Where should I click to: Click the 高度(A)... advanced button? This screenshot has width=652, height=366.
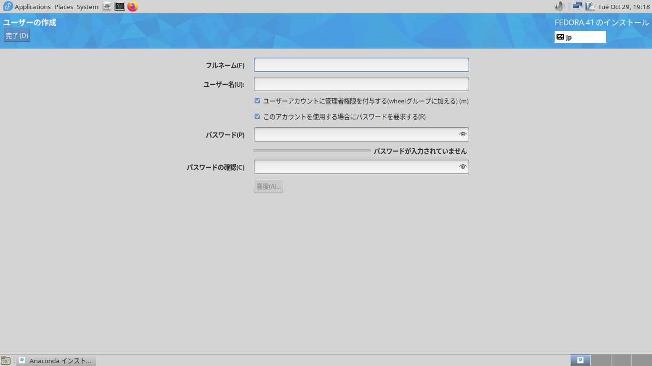(x=268, y=186)
